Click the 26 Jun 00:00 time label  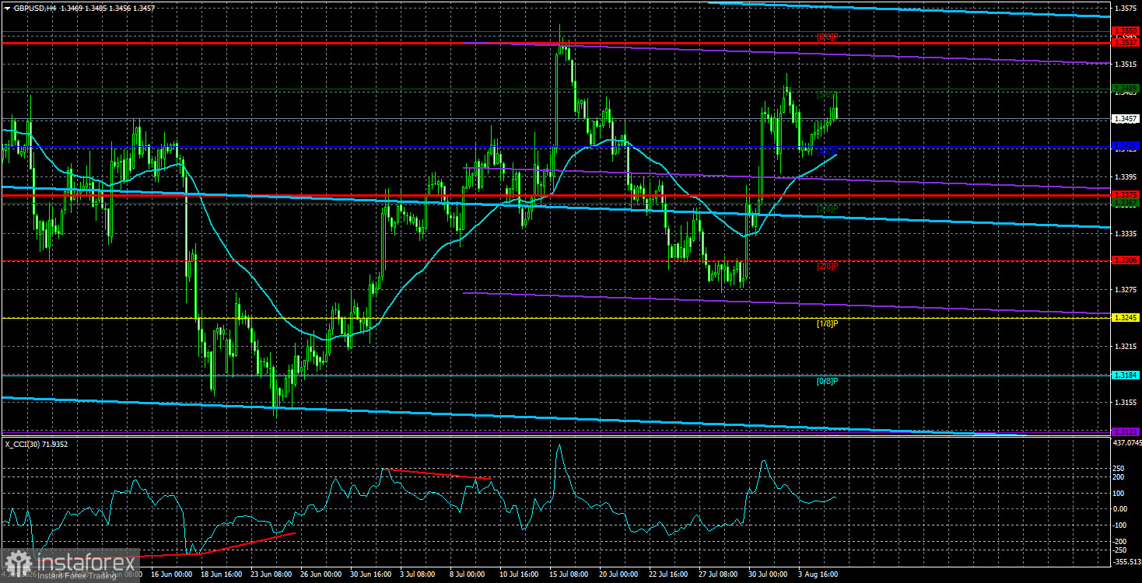tap(322, 575)
